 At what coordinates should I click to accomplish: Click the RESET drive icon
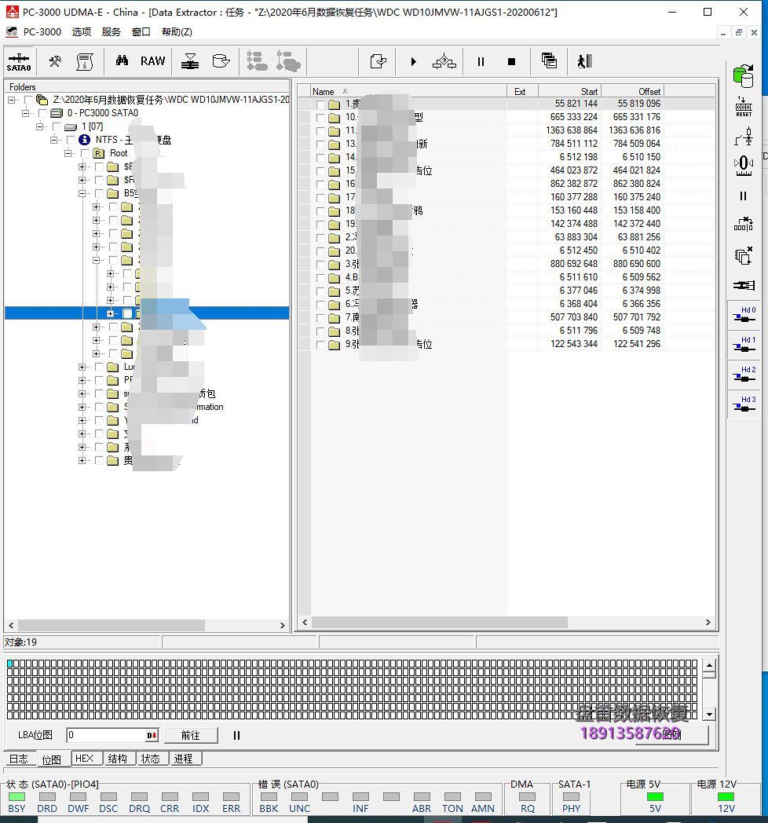744,107
